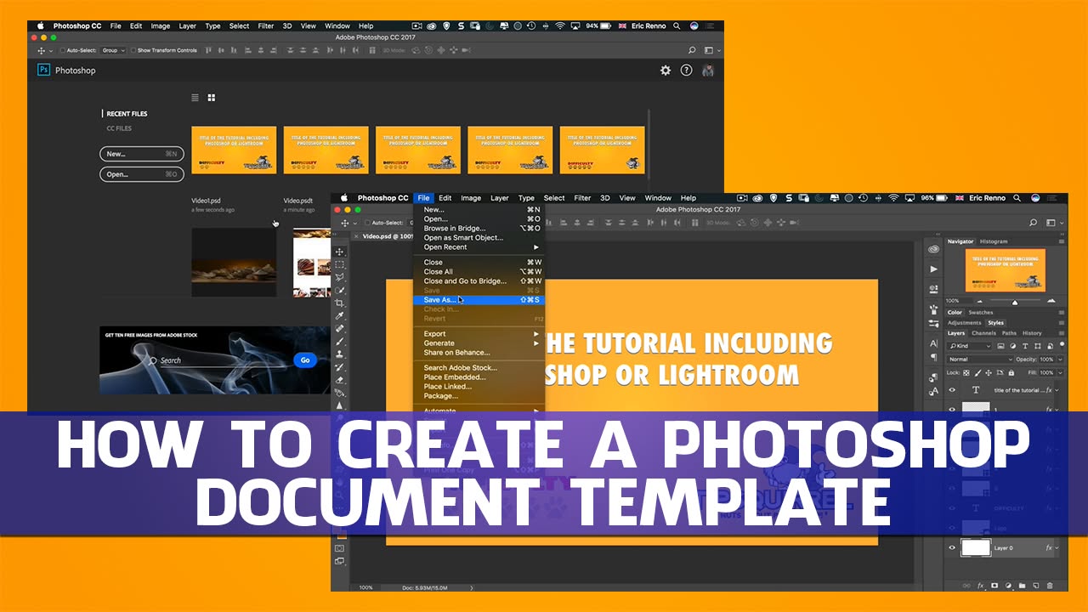1088x612 pixels.
Task: Select the Healing Brush tool
Action: 340,329
